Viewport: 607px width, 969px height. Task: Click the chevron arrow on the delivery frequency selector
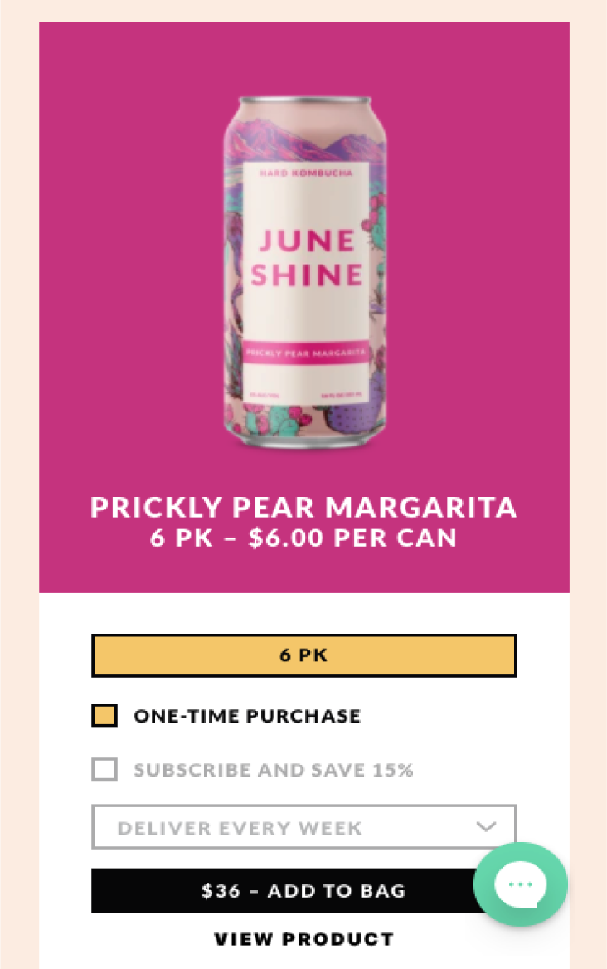click(487, 827)
